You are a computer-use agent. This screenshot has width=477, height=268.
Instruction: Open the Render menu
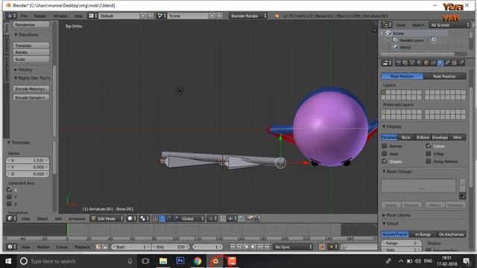click(x=40, y=16)
